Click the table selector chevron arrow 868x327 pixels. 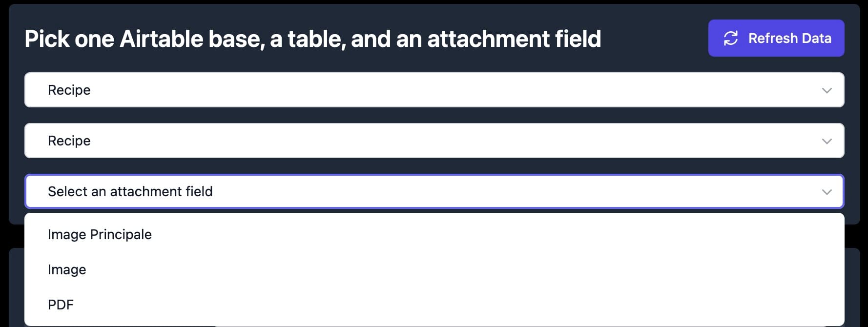point(827,141)
